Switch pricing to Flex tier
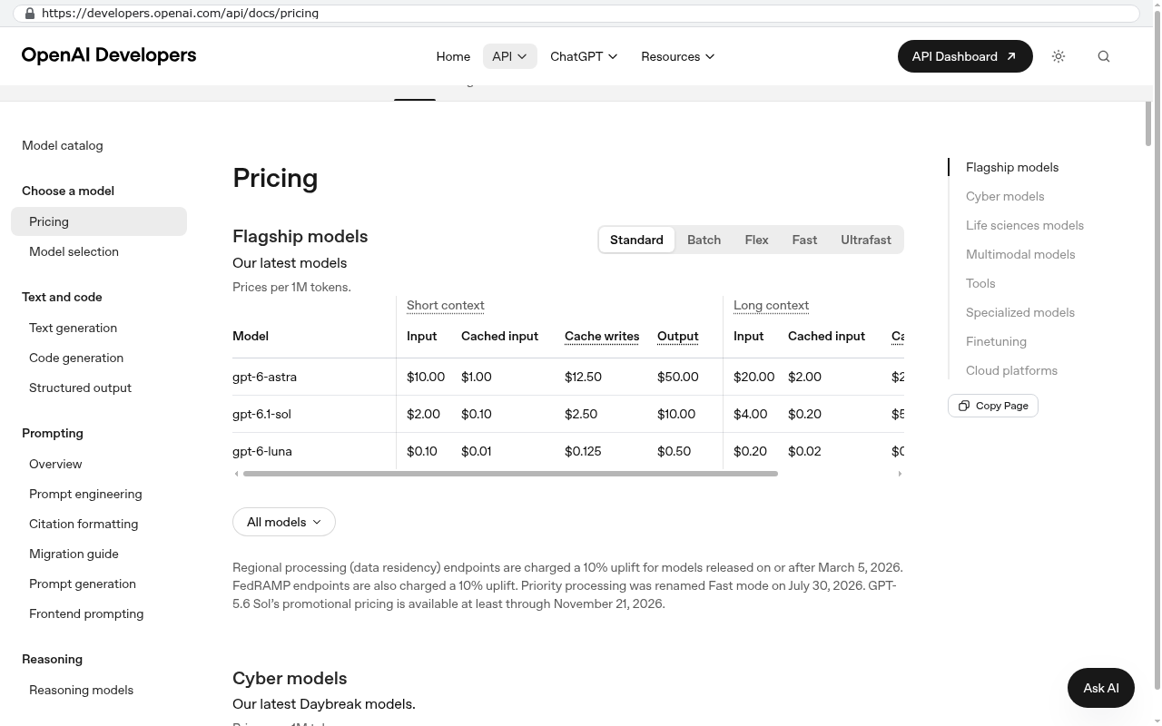Viewport: 1162px width, 726px height. (756, 240)
